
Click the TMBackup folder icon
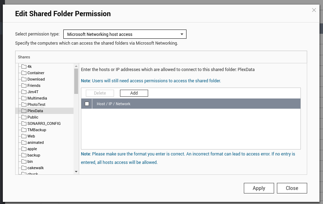(24, 130)
